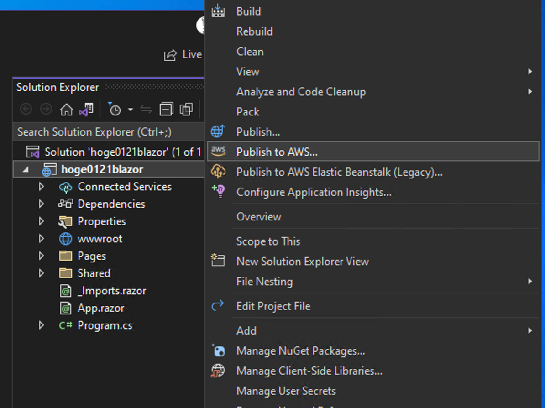Choose Overview from the context menu
545x408 pixels.
pos(373,217)
